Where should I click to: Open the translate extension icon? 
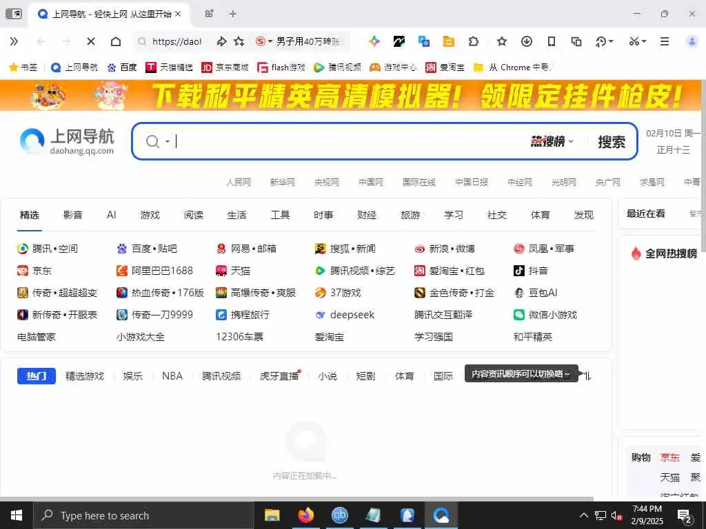(x=424, y=41)
